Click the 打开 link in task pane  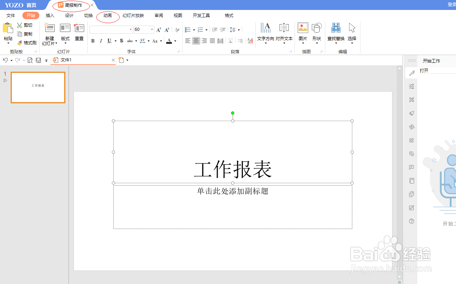pos(424,71)
